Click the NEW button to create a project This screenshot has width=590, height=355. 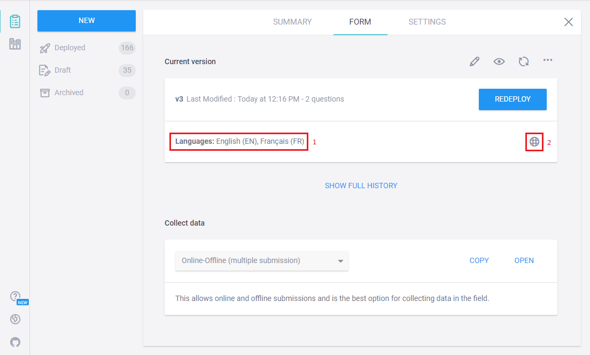86,20
